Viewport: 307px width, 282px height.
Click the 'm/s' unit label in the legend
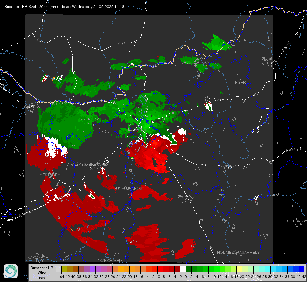click(42, 278)
